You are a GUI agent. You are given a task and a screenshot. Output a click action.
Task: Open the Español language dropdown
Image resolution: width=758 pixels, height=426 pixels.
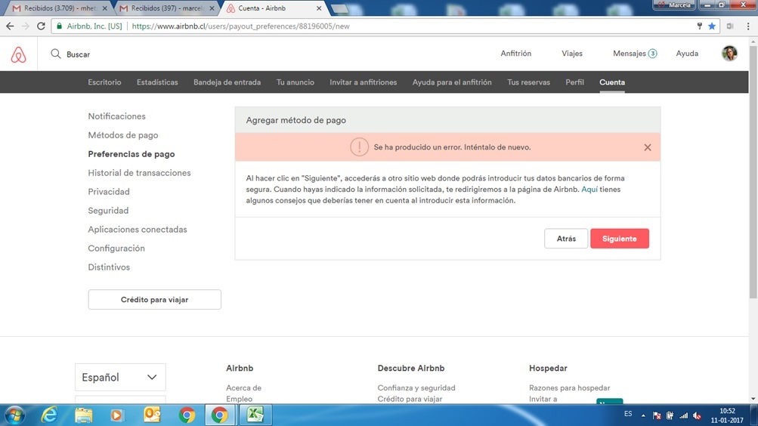120,377
